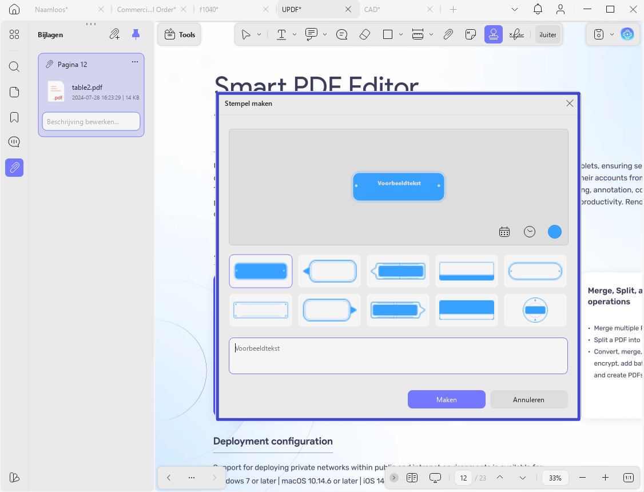
Task: Open the home screen icon
Action: point(14,9)
